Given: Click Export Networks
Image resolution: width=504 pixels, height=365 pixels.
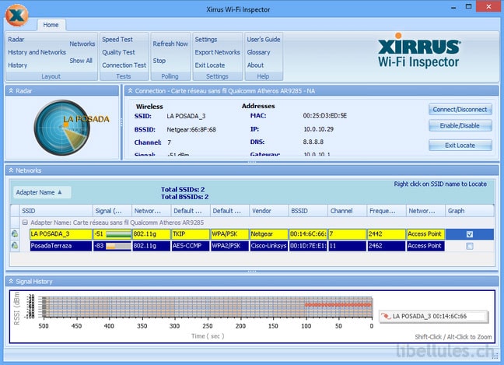Looking at the screenshot, I should (x=217, y=52).
